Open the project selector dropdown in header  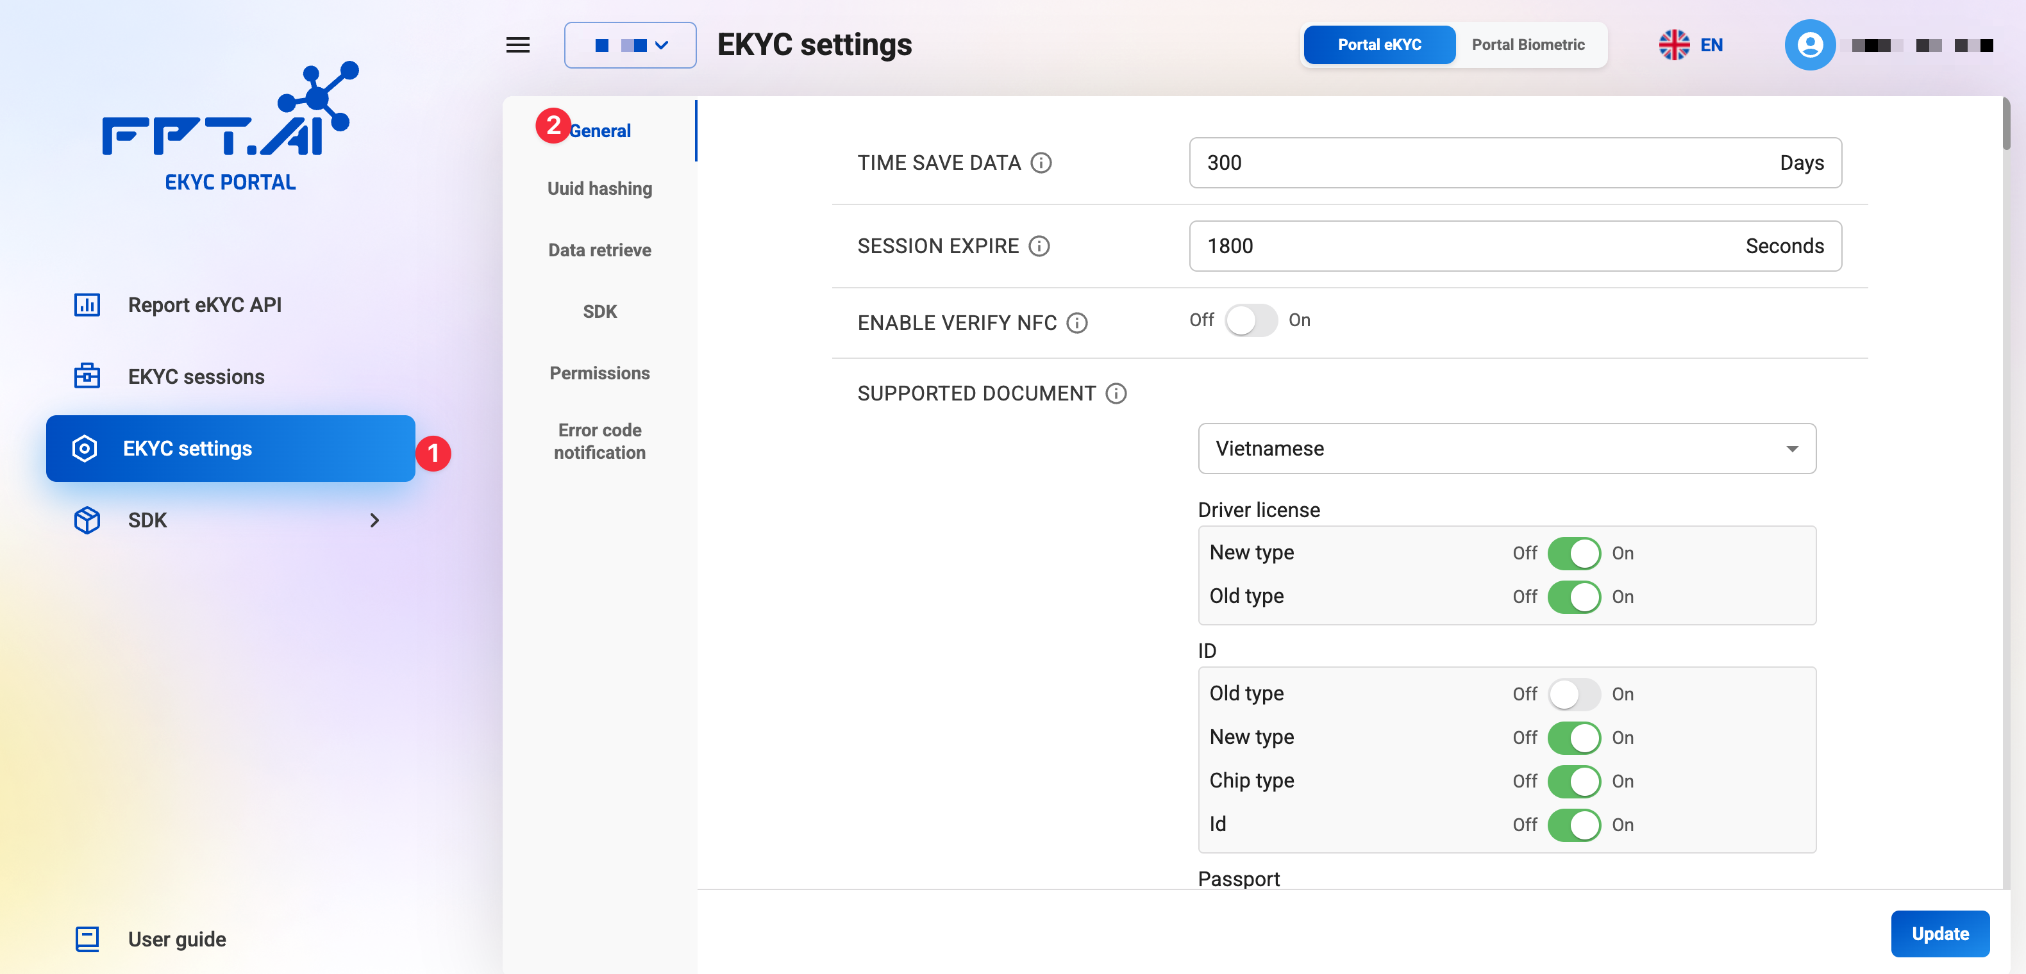coord(629,45)
